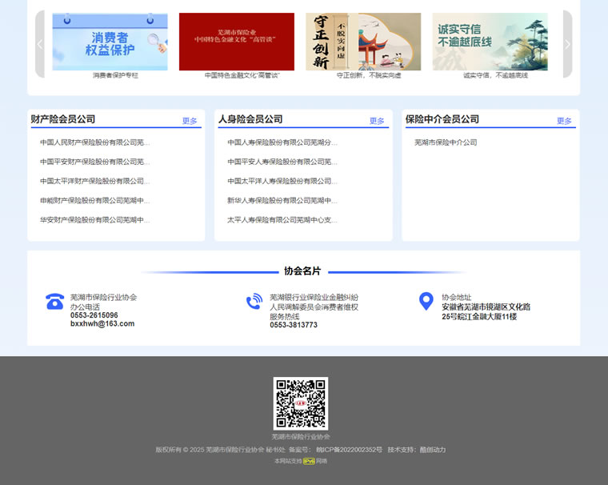The image size is (608, 485).
Task: Click the QR code image in footer
Action: (300, 403)
